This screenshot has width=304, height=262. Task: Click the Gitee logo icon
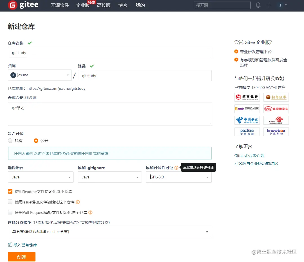point(12,5)
